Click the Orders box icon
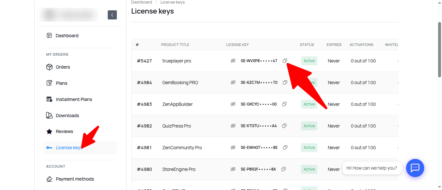442x190 pixels. [49, 67]
